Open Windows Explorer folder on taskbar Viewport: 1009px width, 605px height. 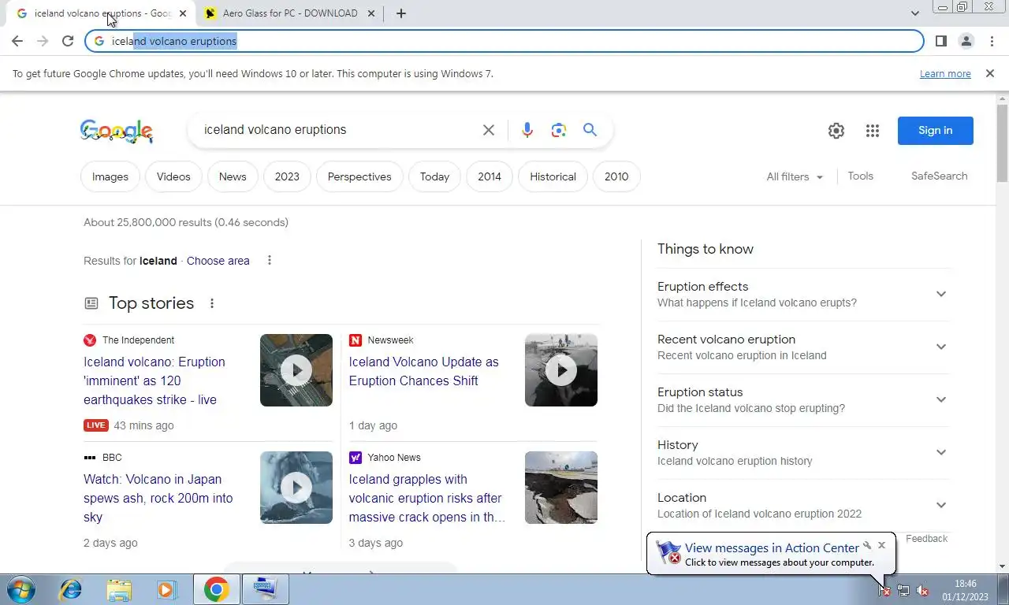pos(119,589)
